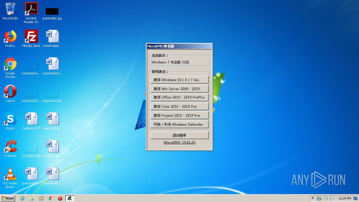Image resolution: width=359 pixels, height=202 pixels.
Task: Select the weekdocum Word document icon
Action: (52, 149)
